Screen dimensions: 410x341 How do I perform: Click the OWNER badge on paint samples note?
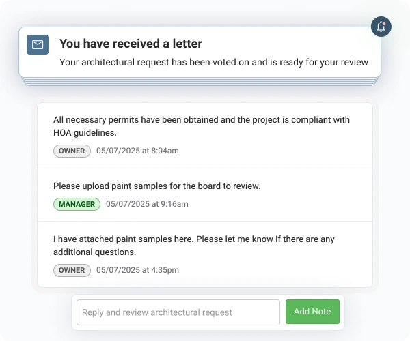(72, 270)
